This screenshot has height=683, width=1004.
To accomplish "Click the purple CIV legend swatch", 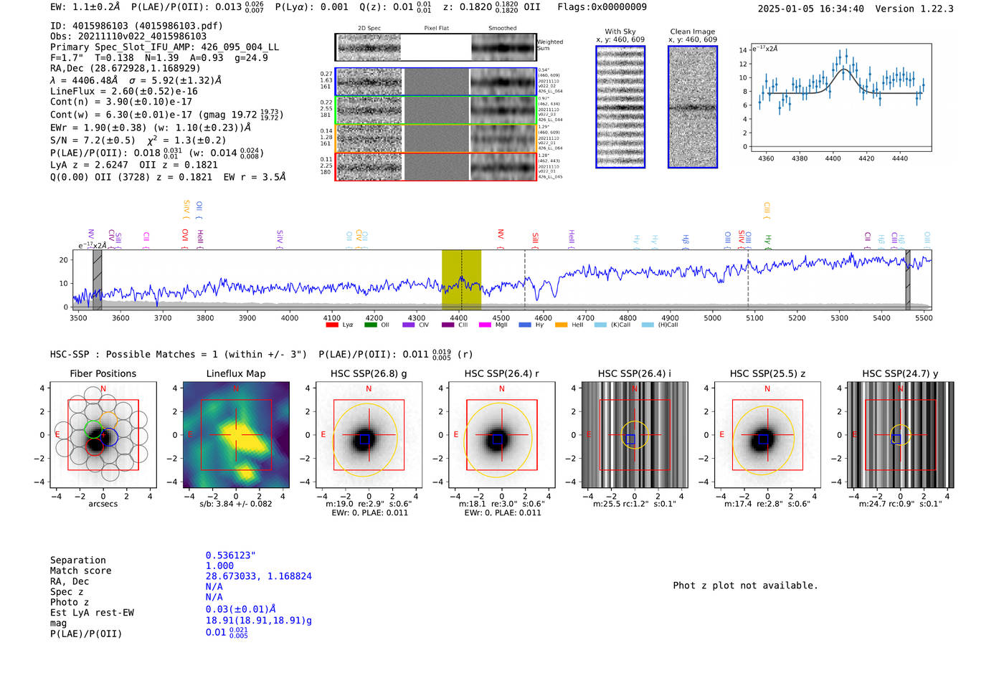I will click(409, 325).
